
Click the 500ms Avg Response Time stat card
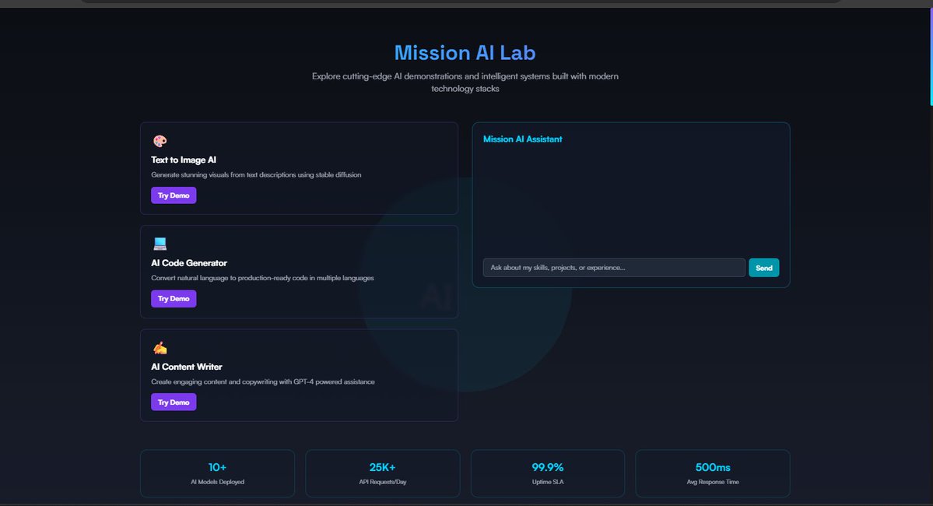pos(712,472)
